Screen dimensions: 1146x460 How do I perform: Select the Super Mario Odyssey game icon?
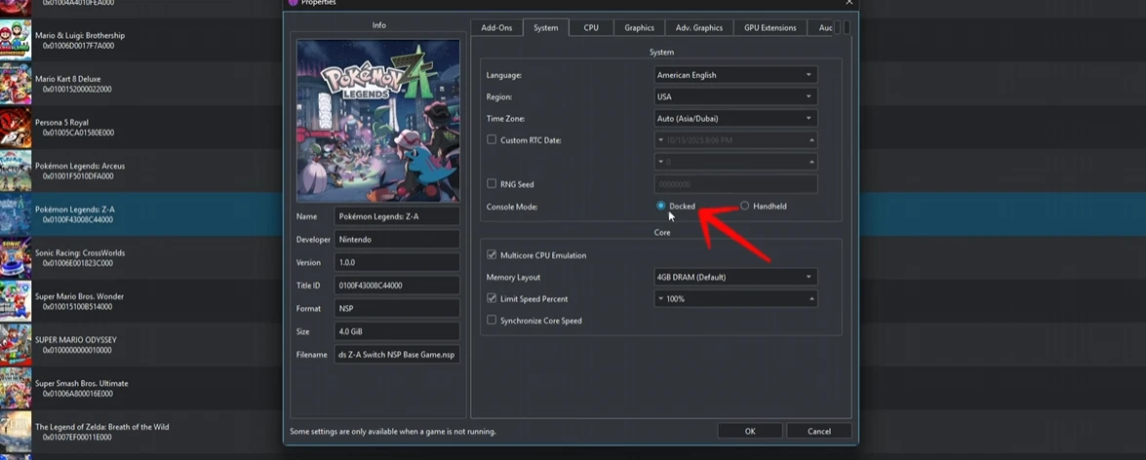15,345
